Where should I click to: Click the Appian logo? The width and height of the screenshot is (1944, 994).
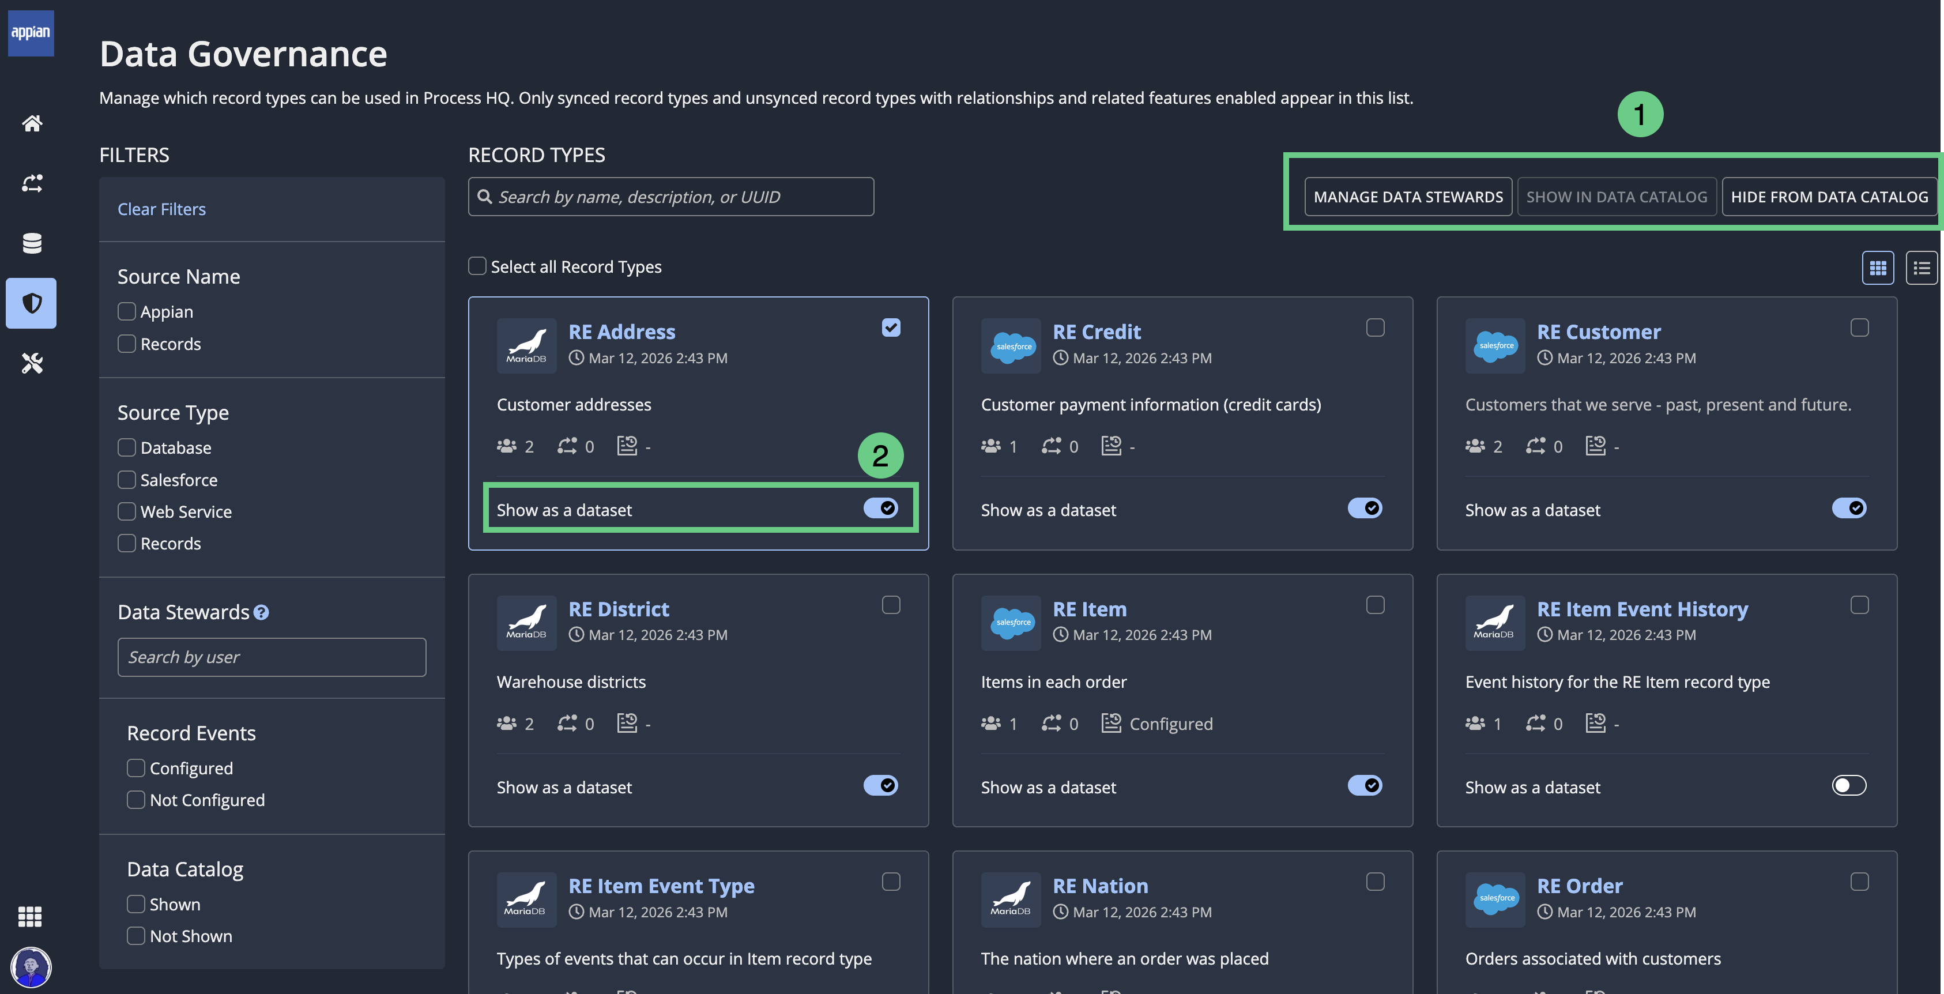click(x=31, y=32)
